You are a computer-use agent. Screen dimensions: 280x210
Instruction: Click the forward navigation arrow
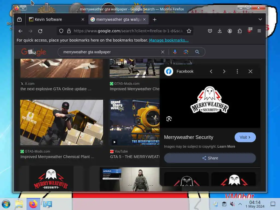(30, 31)
